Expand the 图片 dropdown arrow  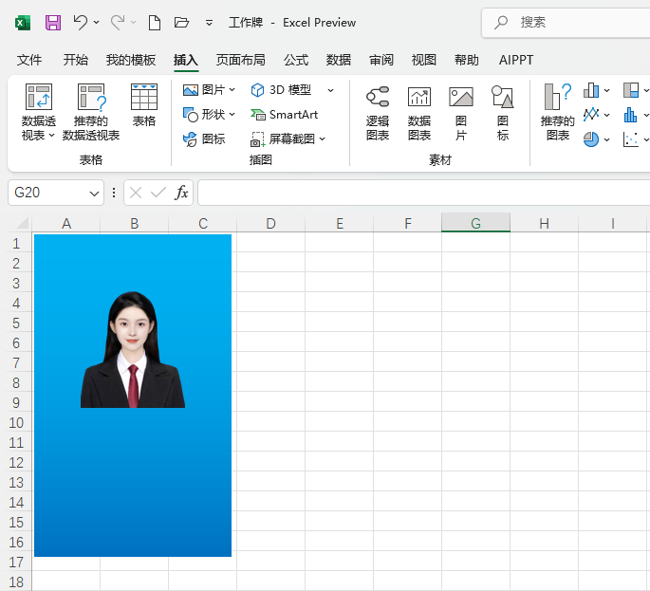pos(232,90)
